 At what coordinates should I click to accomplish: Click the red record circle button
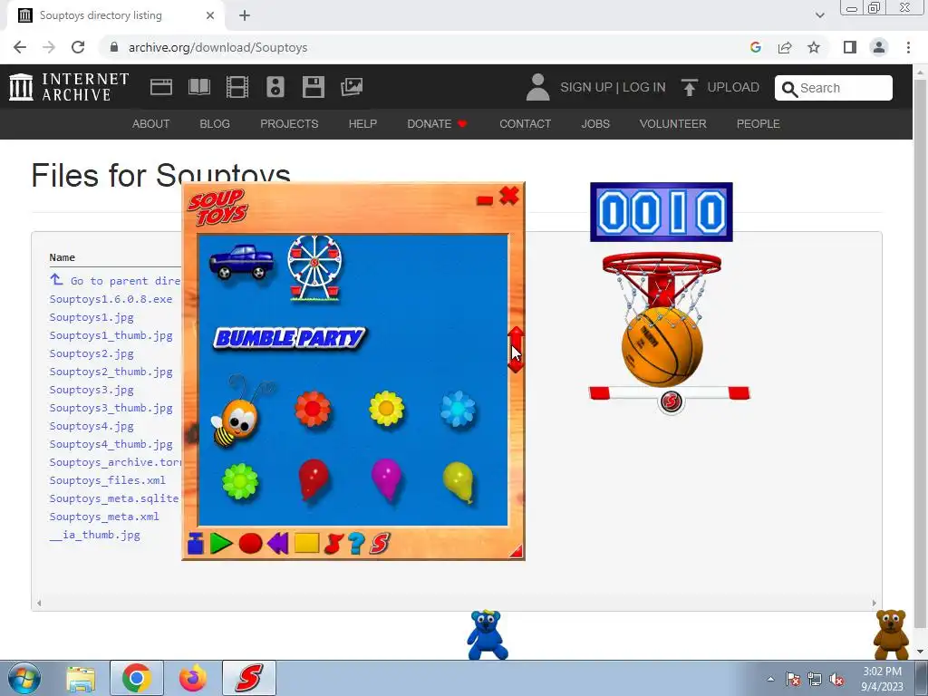250,544
